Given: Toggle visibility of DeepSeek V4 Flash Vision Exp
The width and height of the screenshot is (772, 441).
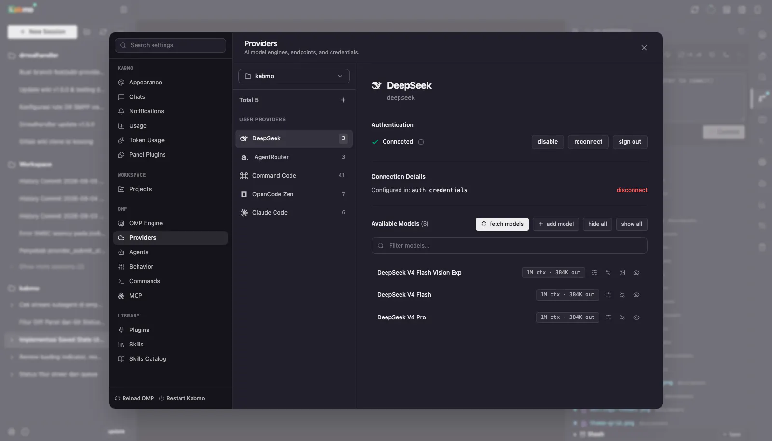Looking at the screenshot, I should point(636,273).
